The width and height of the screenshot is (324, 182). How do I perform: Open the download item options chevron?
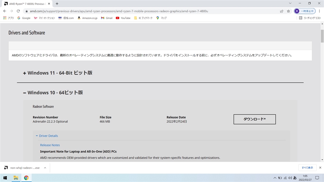point(45,168)
